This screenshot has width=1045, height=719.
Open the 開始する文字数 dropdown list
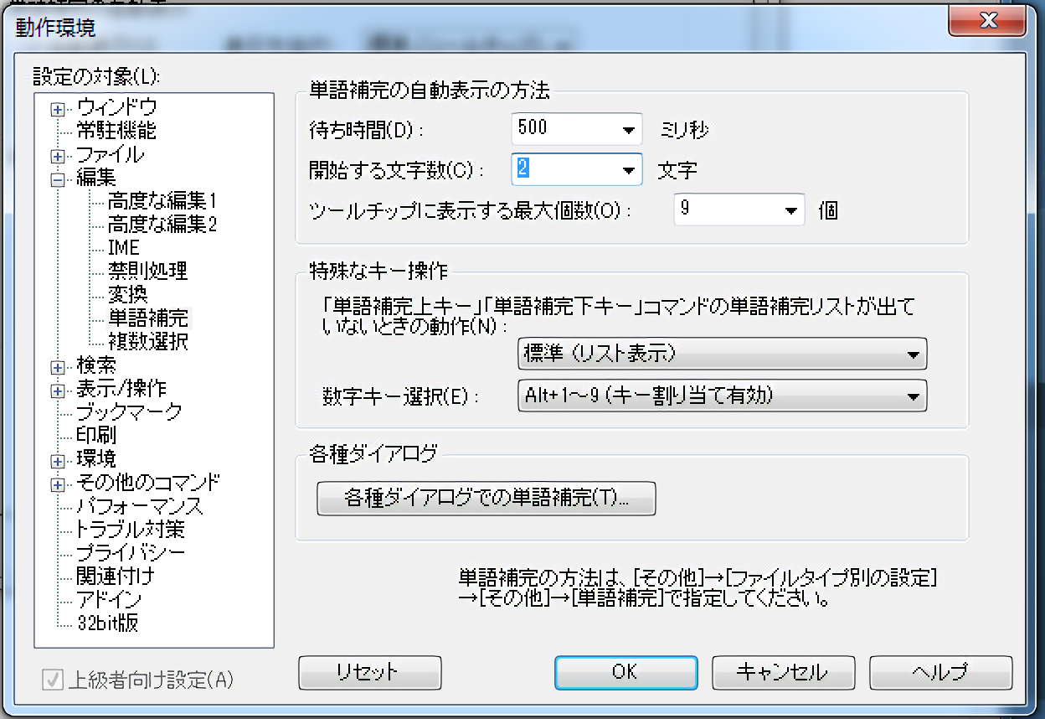[x=629, y=171]
